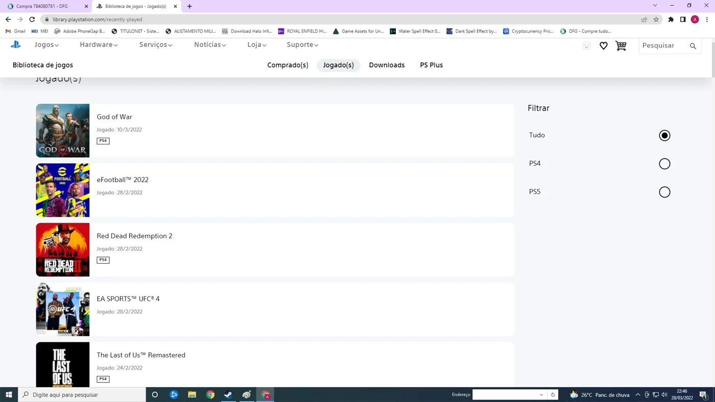
Task: Click the Endereço taskbar refresh button
Action: click(x=553, y=394)
